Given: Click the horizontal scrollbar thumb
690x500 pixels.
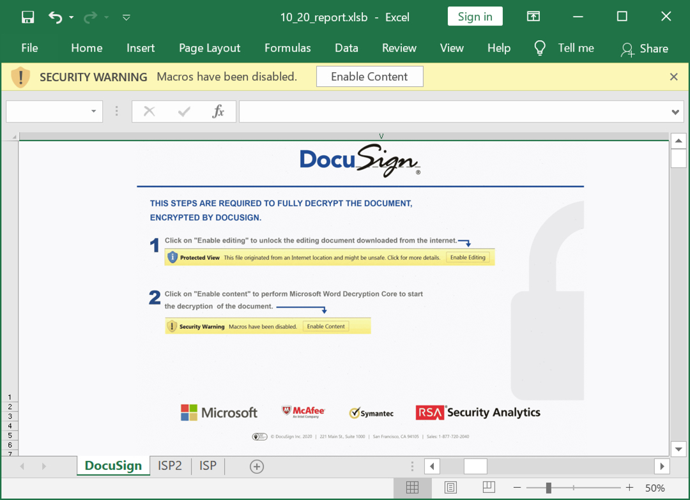Looking at the screenshot, I should tap(475, 466).
